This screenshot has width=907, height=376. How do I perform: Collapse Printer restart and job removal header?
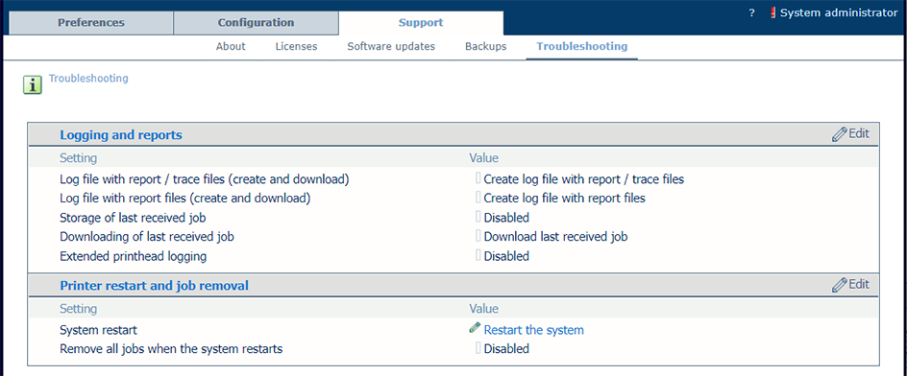(155, 285)
